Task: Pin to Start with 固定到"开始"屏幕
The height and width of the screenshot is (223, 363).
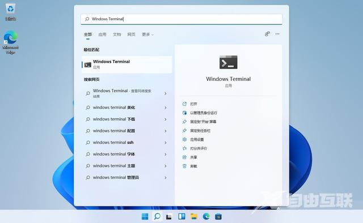Action: (203, 122)
